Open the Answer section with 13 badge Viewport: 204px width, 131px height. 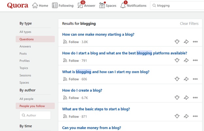tap(87, 6)
